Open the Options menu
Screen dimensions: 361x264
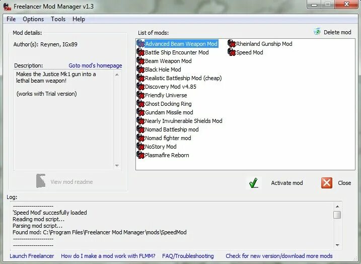click(33, 19)
